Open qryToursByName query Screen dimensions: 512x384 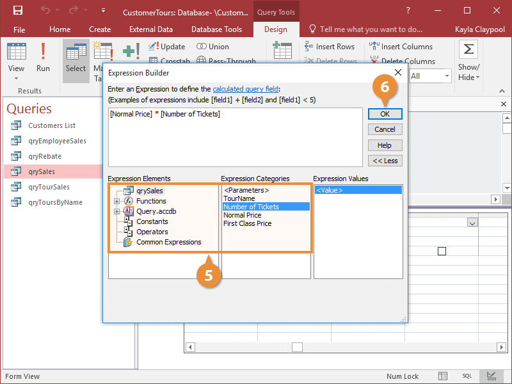click(55, 202)
